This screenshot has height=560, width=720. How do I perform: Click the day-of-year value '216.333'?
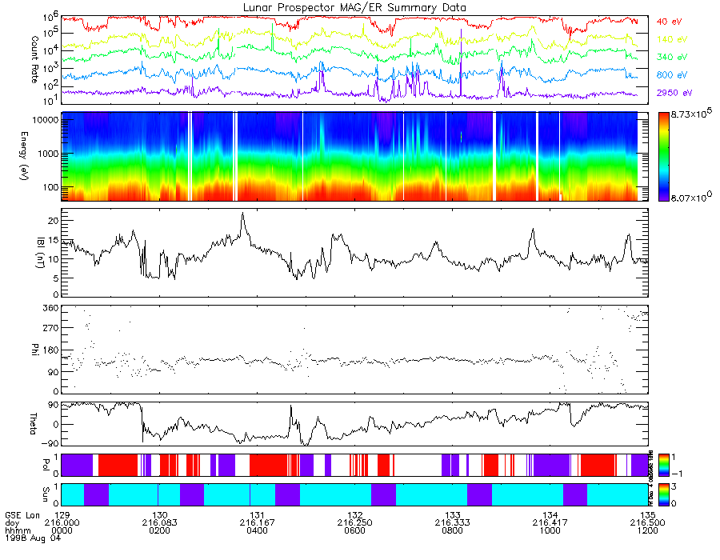(453, 523)
